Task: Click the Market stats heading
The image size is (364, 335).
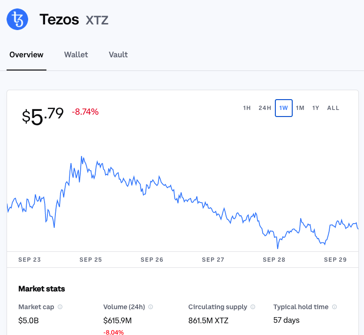Action: pyautogui.click(x=42, y=288)
